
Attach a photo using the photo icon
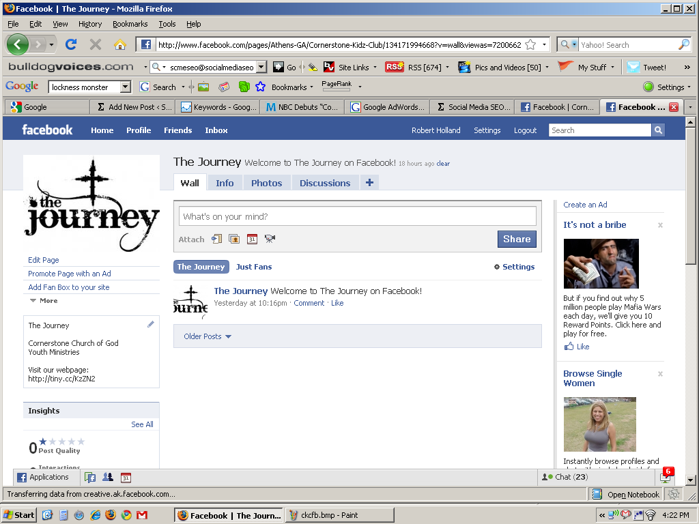(x=234, y=239)
